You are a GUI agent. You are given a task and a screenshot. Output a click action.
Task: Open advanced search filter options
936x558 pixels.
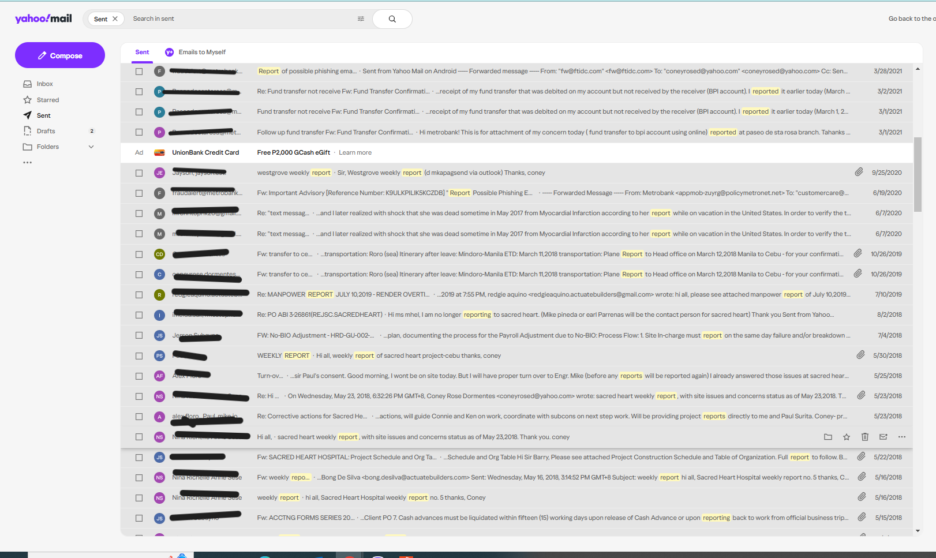click(x=361, y=19)
